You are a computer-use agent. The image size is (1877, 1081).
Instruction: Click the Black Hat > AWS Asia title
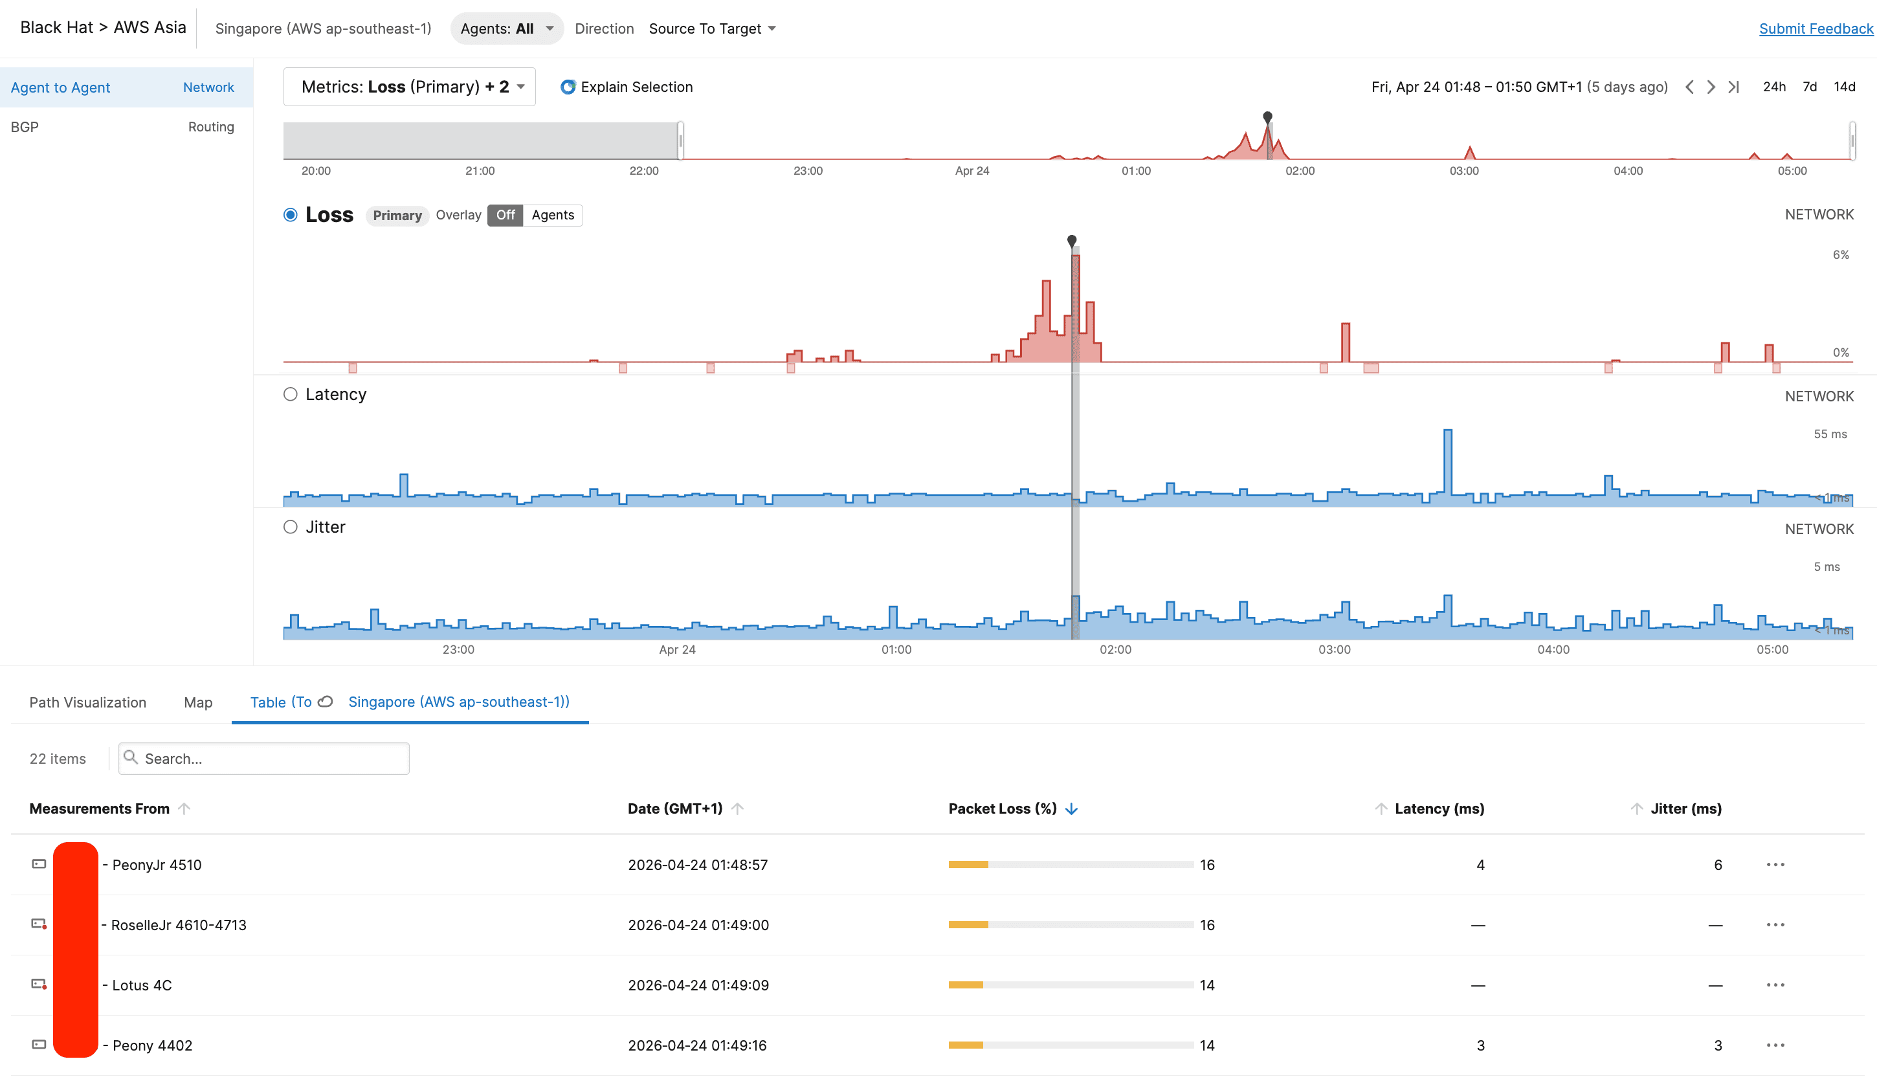click(x=103, y=27)
